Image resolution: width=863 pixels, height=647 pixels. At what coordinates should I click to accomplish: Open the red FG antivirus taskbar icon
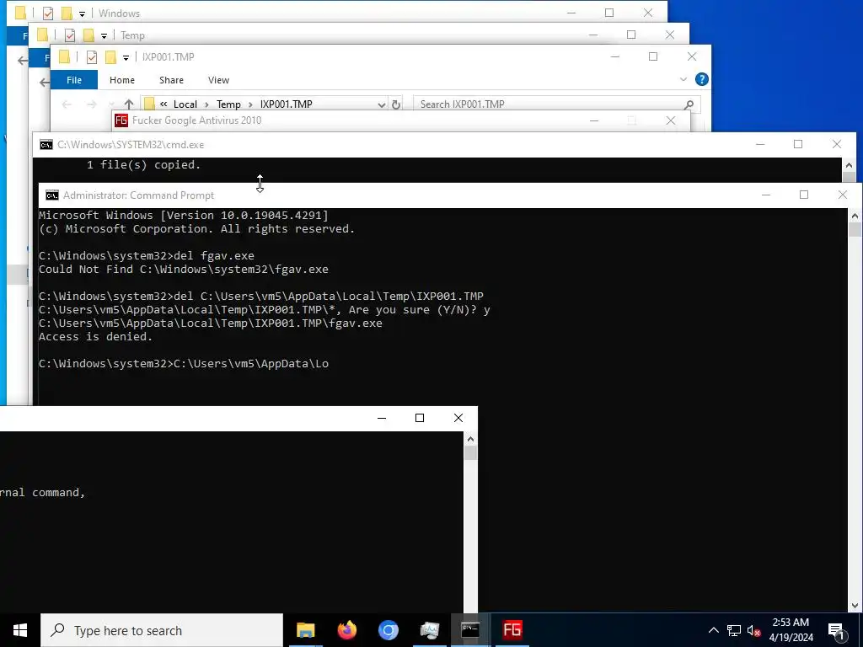point(512,630)
